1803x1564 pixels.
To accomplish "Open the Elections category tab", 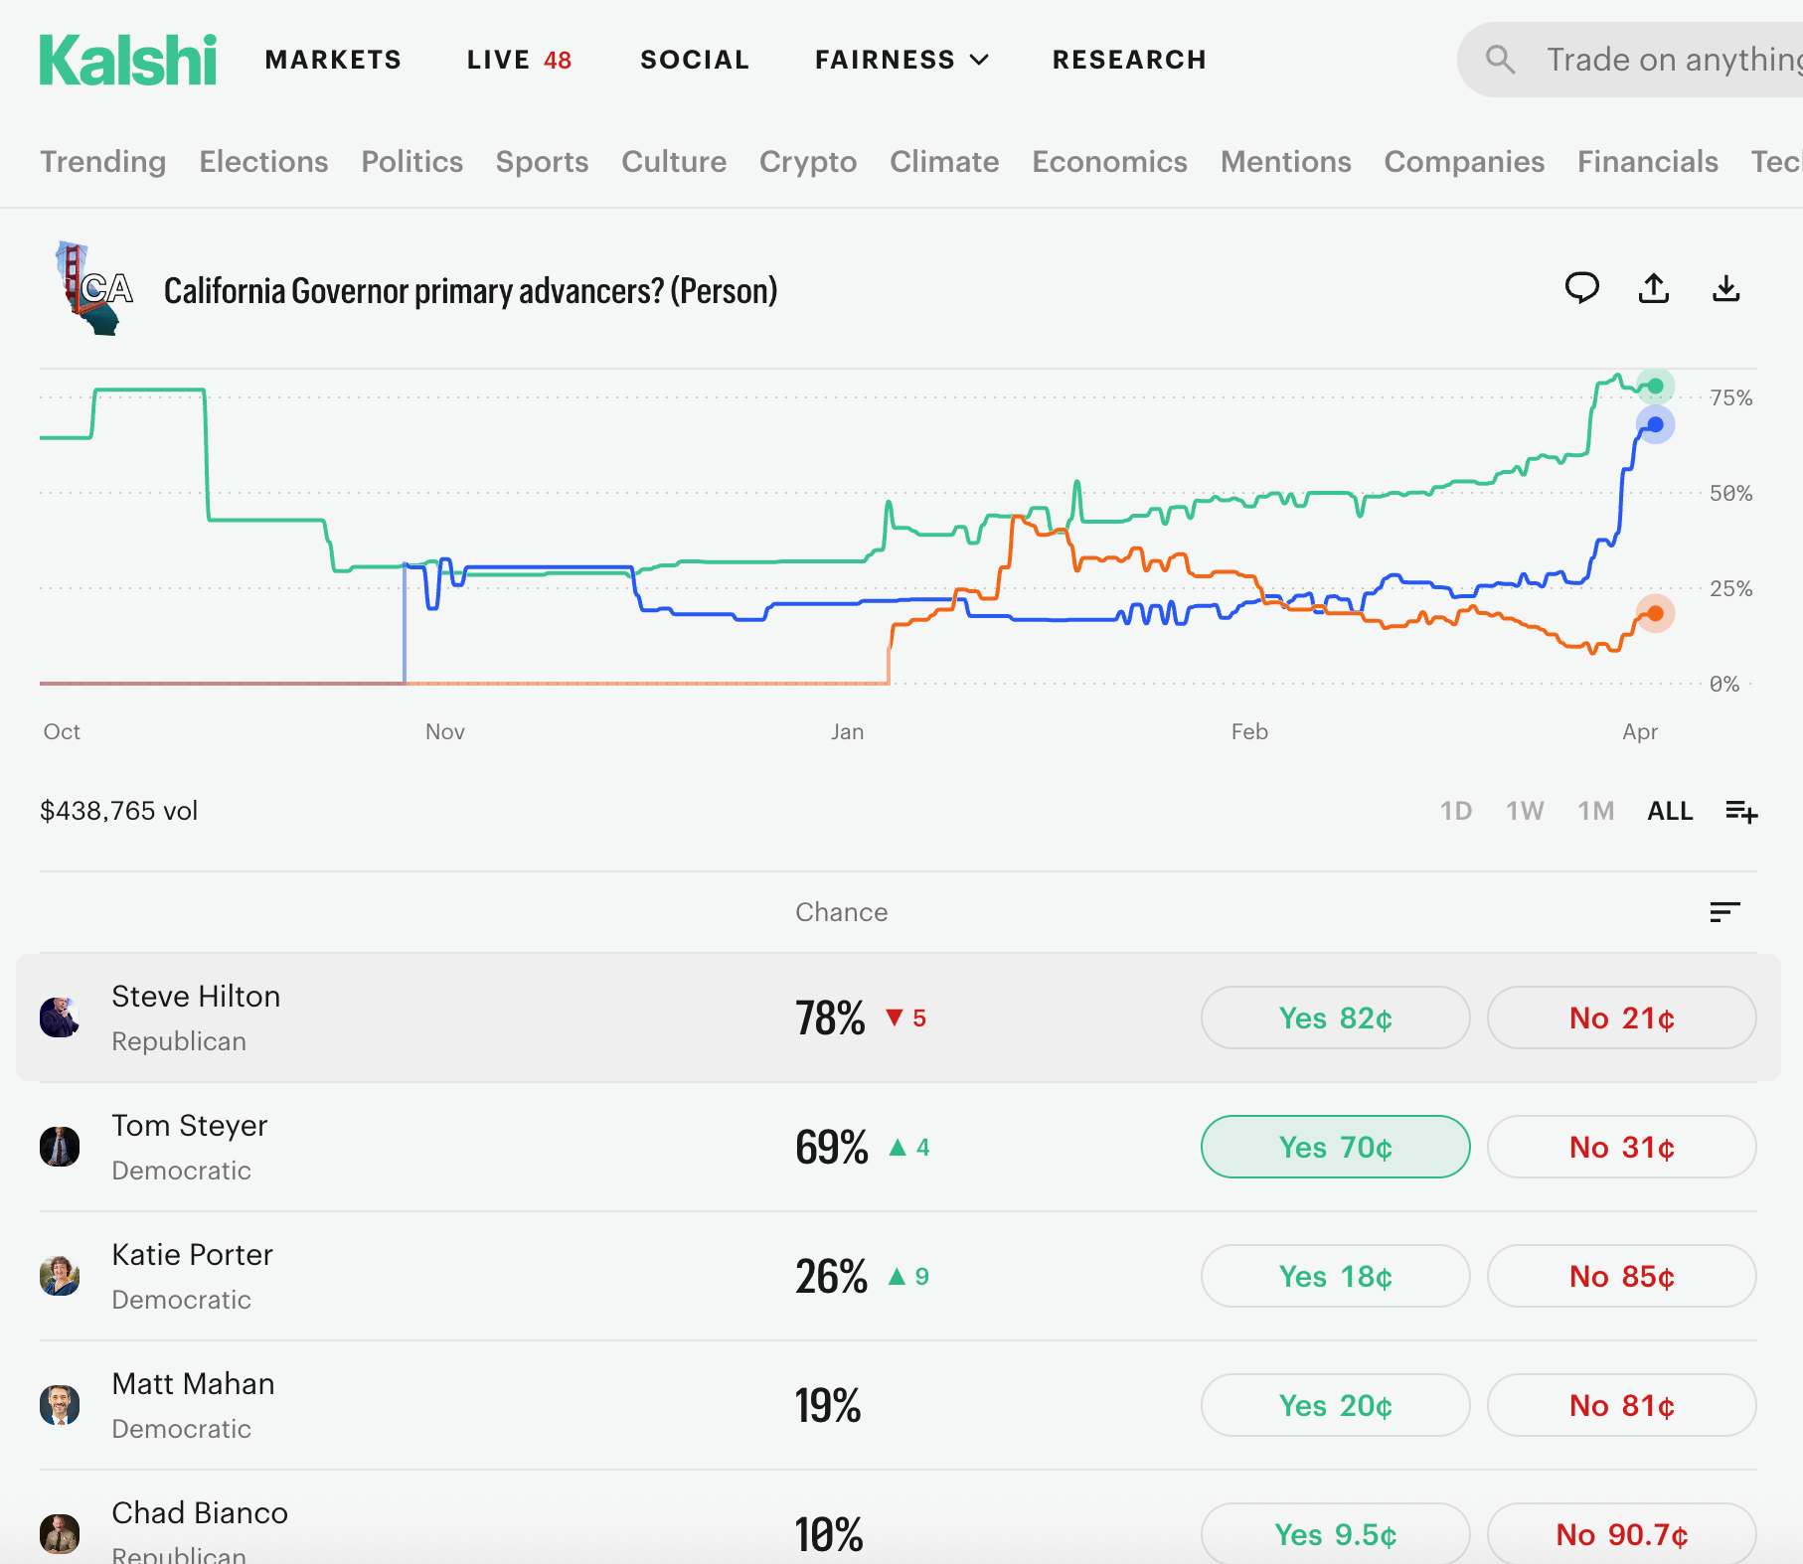I will tap(263, 162).
